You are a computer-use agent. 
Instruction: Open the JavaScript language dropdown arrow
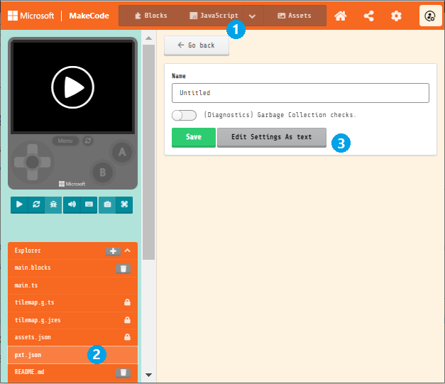[x=252, y=16]
